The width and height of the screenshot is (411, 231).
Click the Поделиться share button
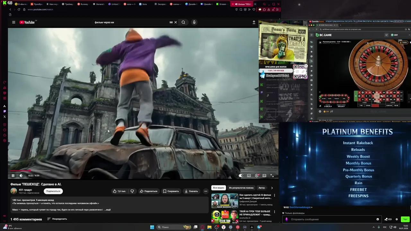(x=148, y=191)
